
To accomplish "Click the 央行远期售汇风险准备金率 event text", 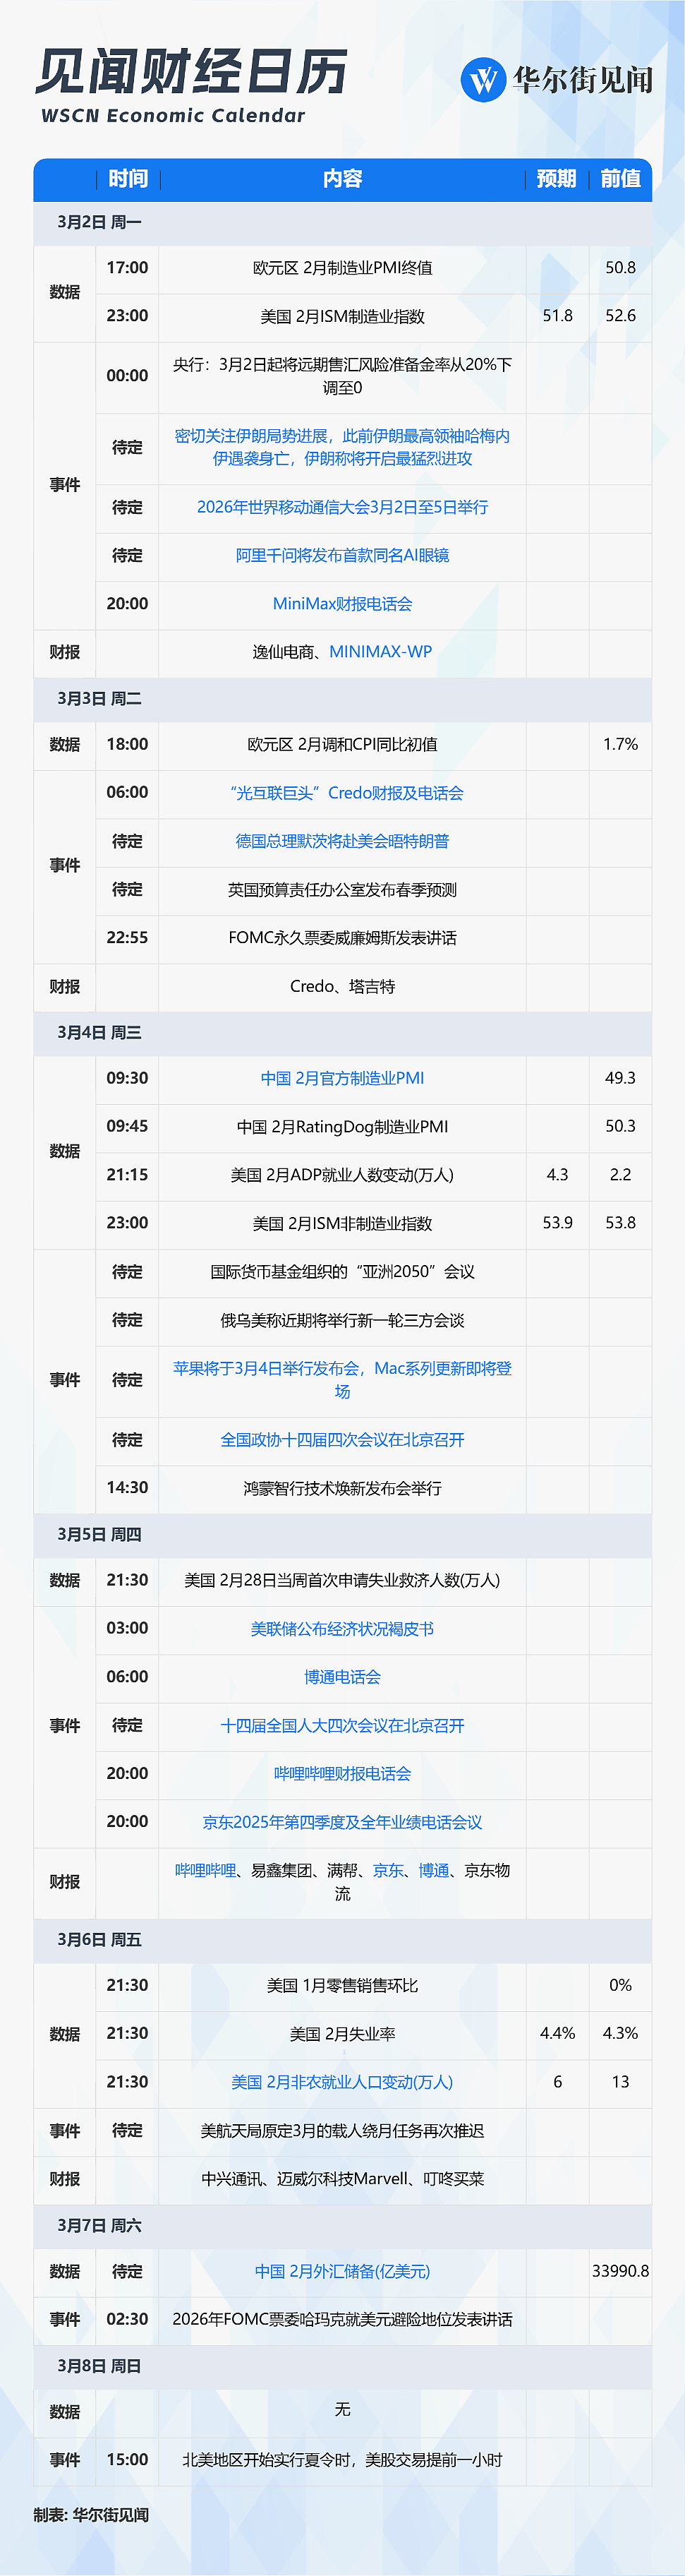I will pos(342,376).
